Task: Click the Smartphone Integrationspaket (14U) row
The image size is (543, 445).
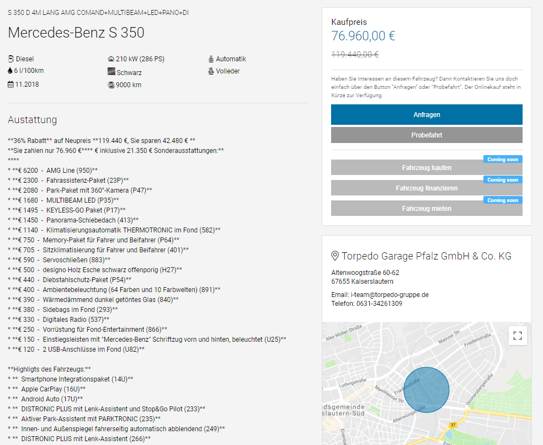Action: [x=70, y=379]
